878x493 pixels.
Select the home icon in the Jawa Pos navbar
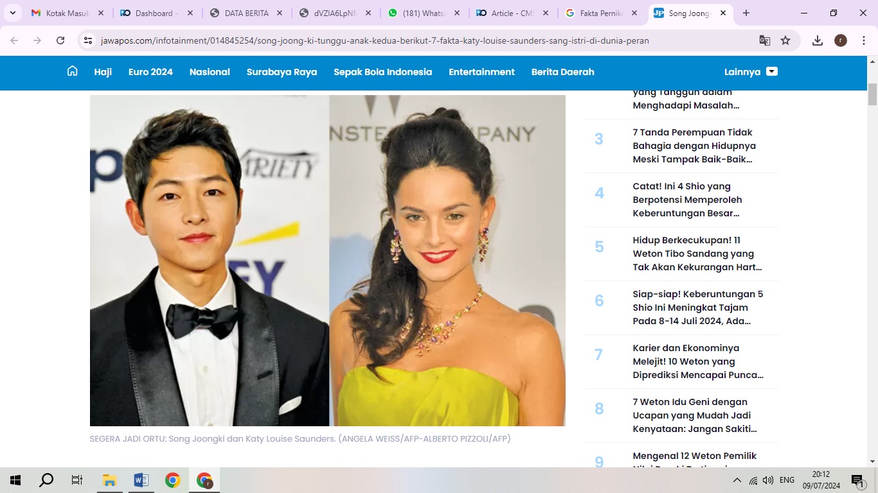click(72, 71)
